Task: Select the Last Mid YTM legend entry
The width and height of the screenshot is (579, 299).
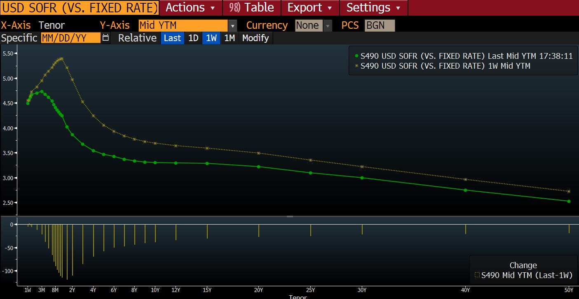Action: [464, 56]
